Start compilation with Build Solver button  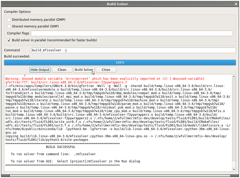[84, 70]
